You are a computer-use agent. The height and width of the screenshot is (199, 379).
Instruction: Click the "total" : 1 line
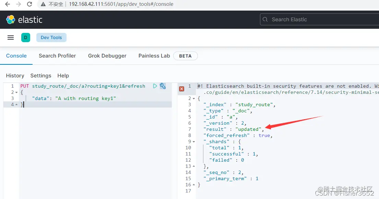[x=226, y=148]
